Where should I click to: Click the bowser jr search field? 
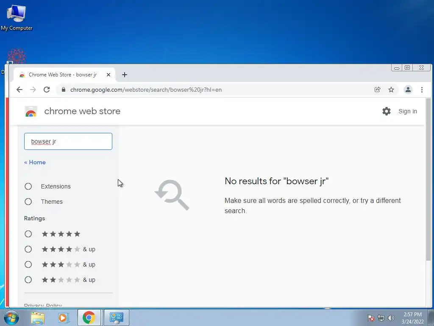tap(68, 141)
